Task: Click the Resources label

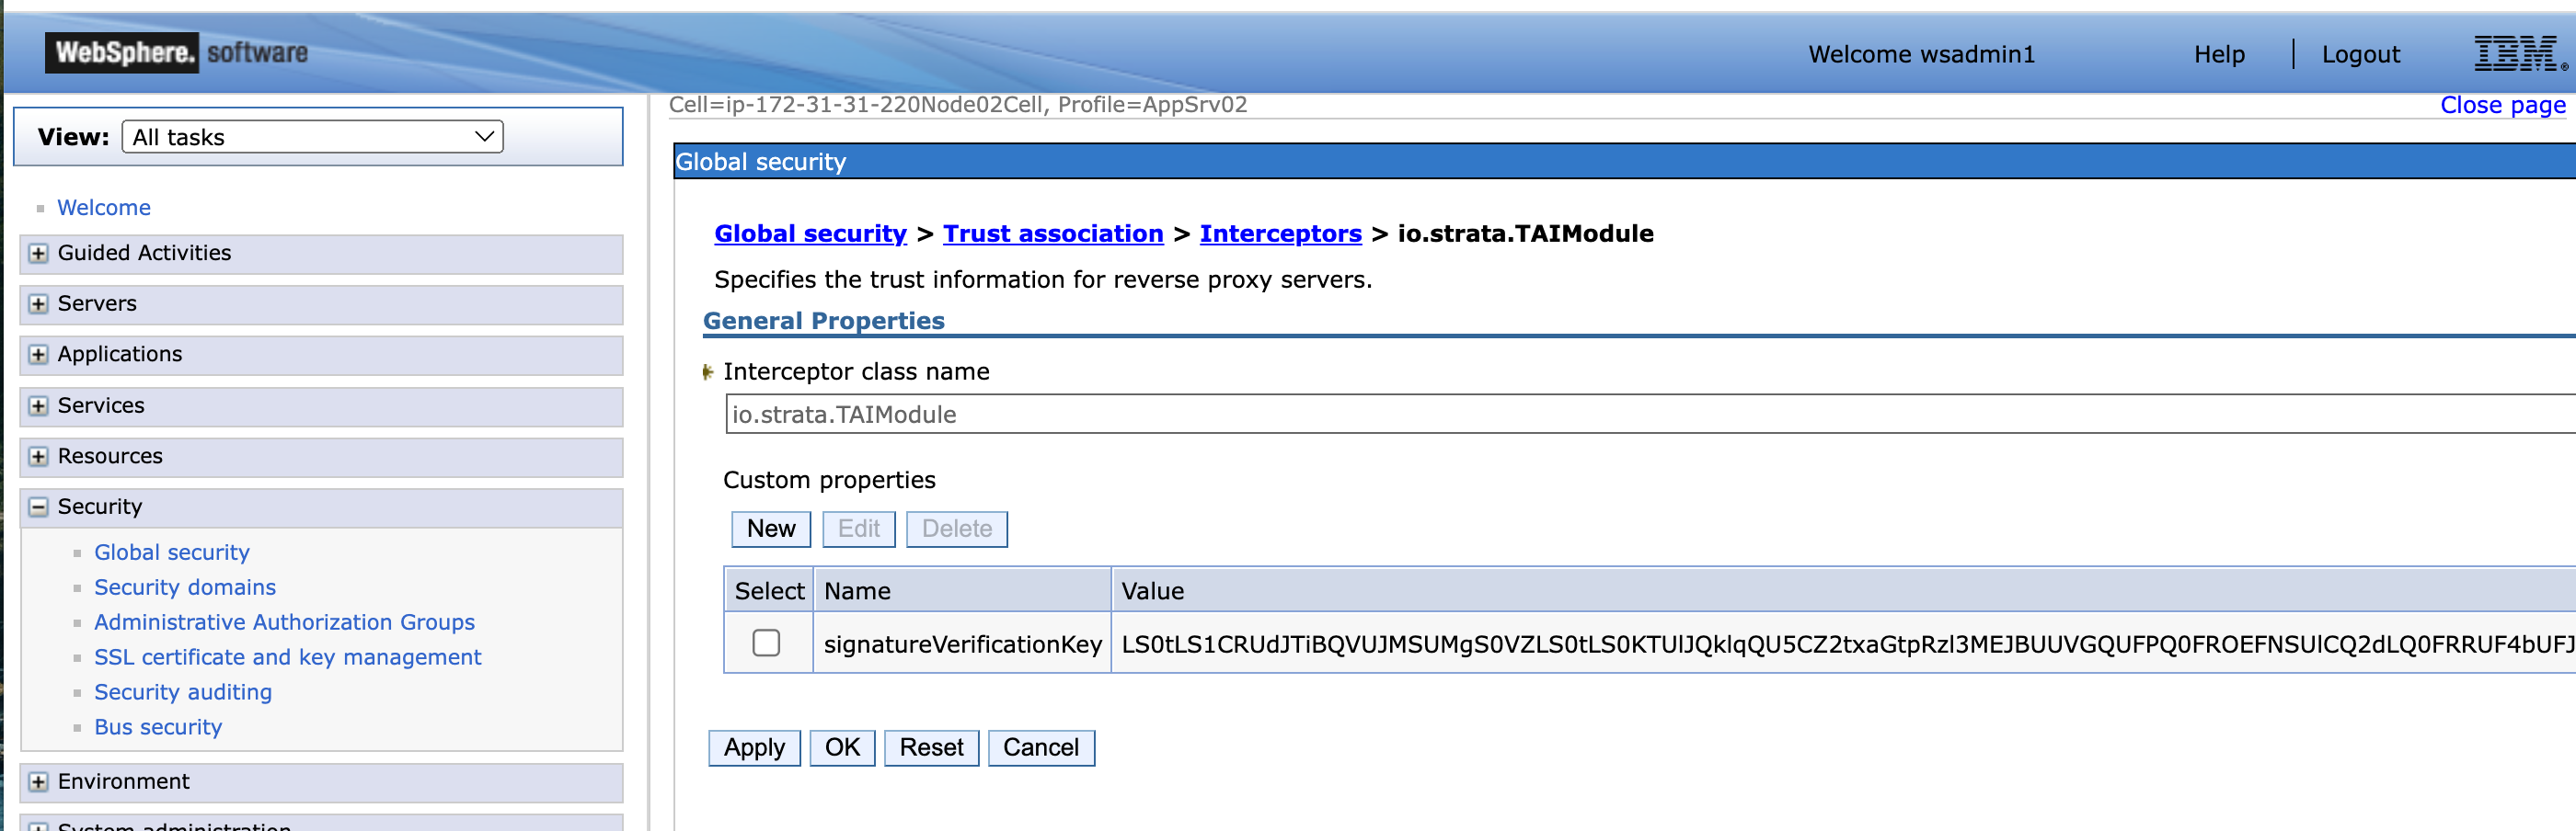Action: click(x=110, y=458)
